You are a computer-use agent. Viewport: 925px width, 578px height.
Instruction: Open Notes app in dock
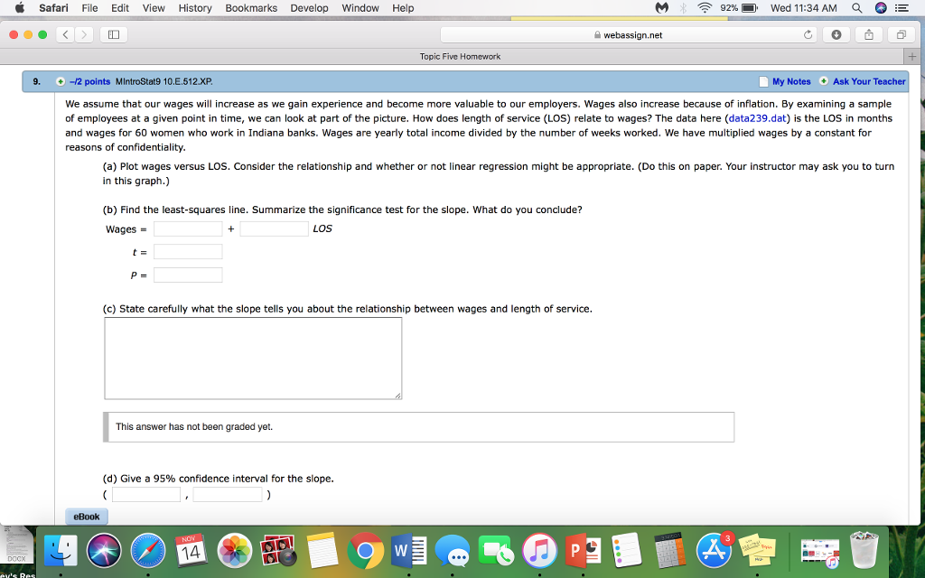322,551
